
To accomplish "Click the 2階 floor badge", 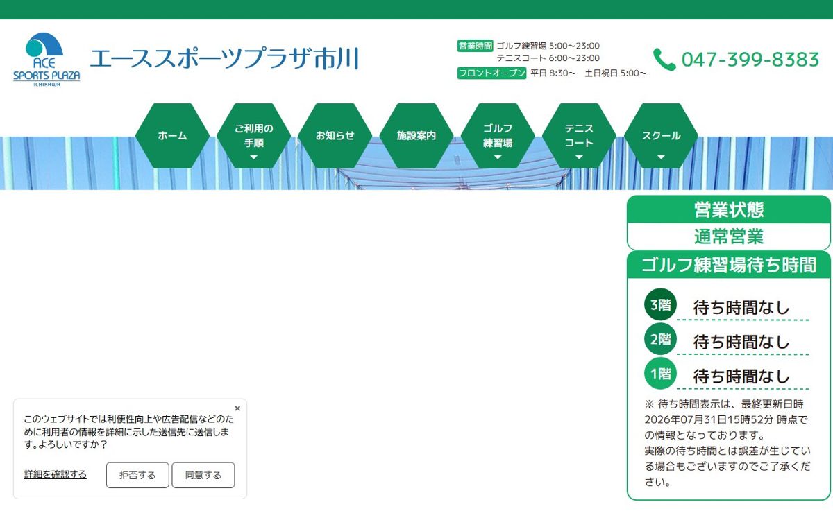I will point(660,339).
